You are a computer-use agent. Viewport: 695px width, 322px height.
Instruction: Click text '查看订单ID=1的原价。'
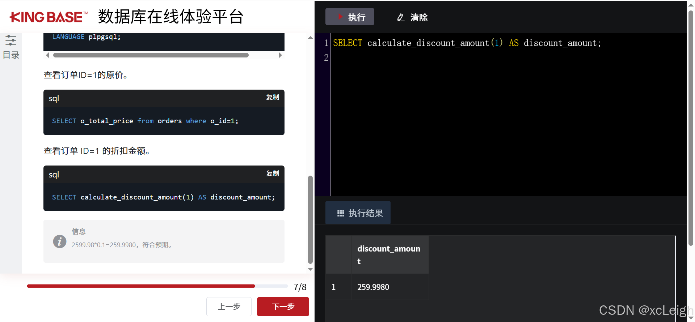[x=85, y=75]
